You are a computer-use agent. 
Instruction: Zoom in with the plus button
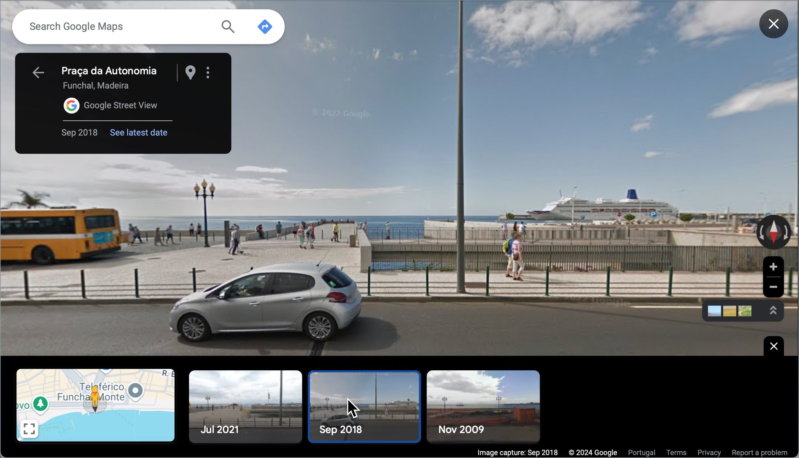[x=773, y=267]
